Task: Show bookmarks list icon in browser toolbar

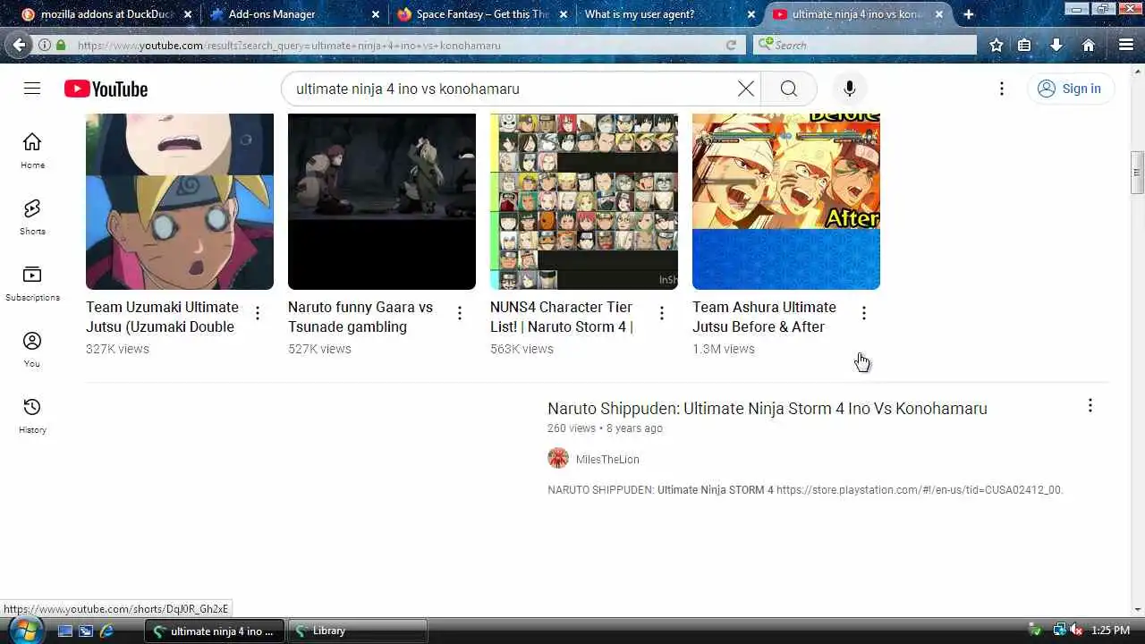Action: point(1024,45)
